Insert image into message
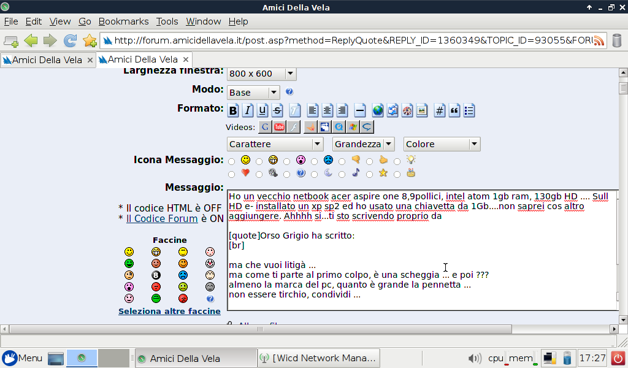This screenshot has height=368, width=628. click(x=422, y=110)
